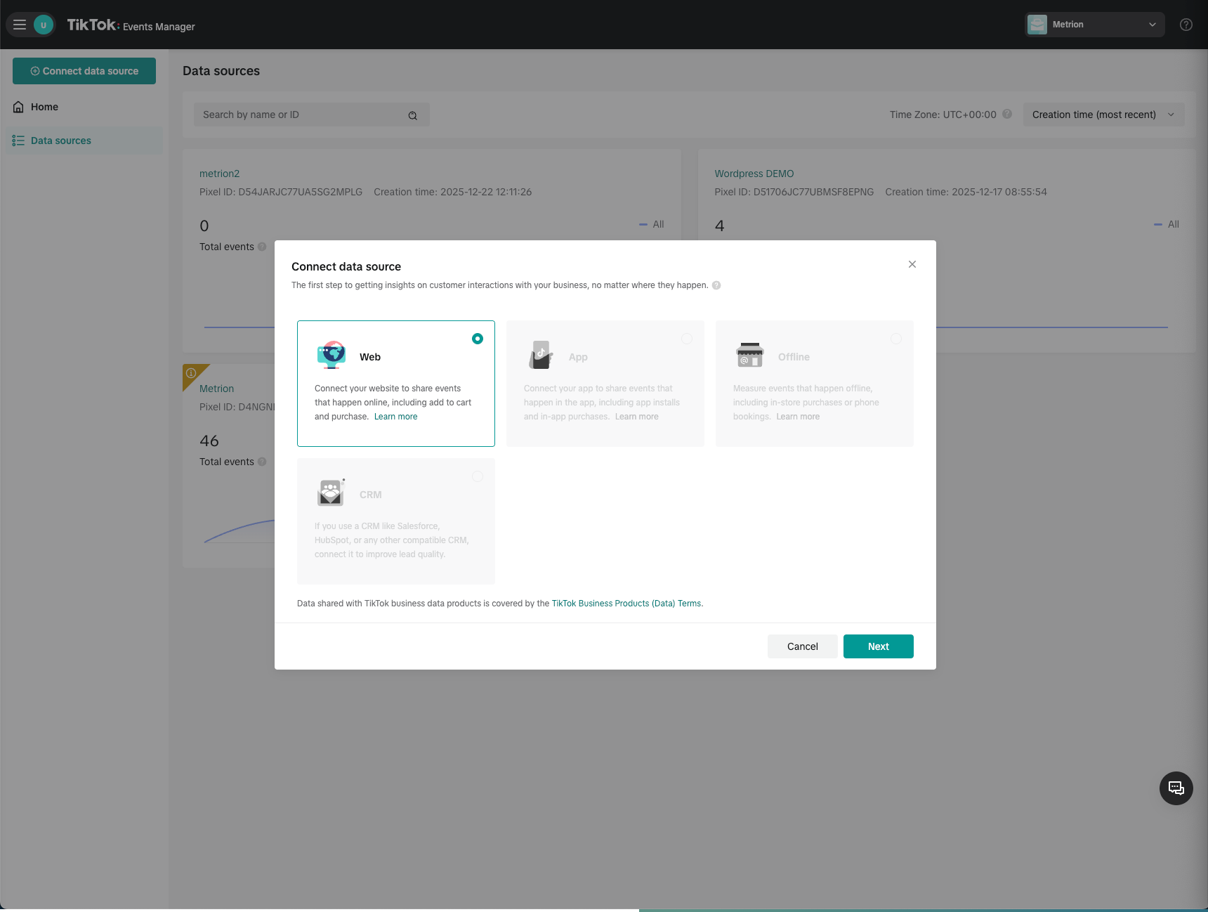Viewport: 1208px width, 912px height.
Task: Focus the Search by name or ID field
Action: click(312, 115)
